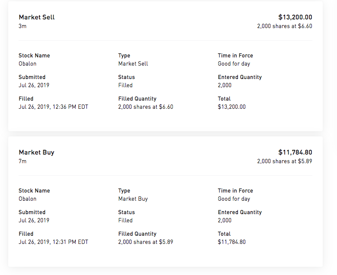This screenshot has height=275, width=337.
Task: Click the $11,784.80 value under Total
Action: (232, 242)
